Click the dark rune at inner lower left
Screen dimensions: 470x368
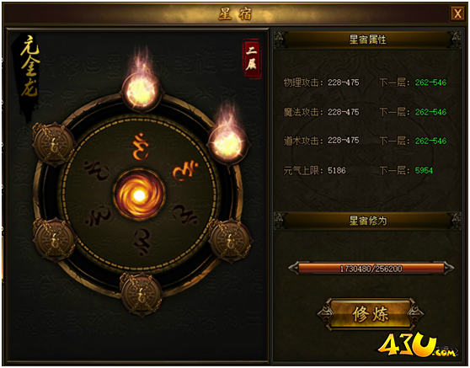point(99,216)
